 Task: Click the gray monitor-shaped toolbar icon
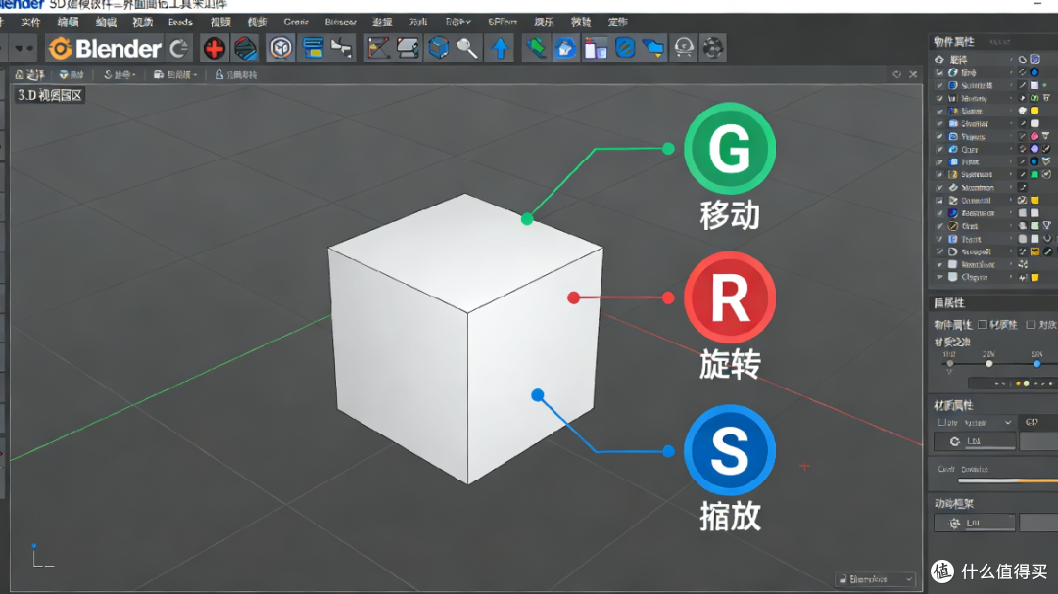point(409,49)
